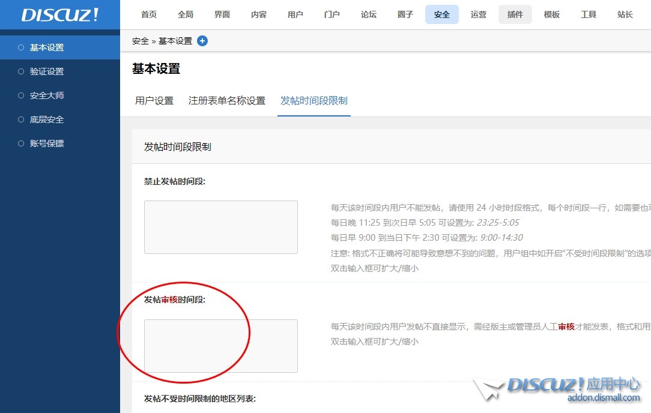This screenshot has height=413, width=651.
Task: Click the DISCUZ! logo
Action: point(60,15)
